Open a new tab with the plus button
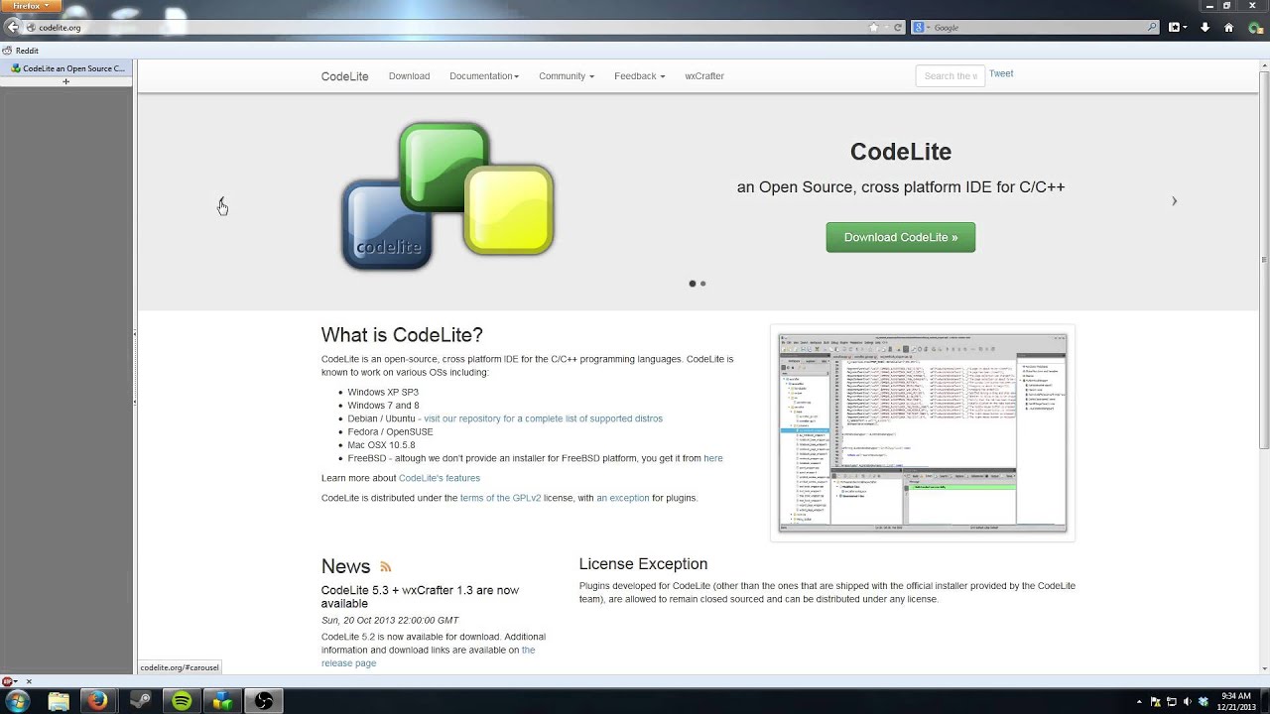1270x714 pixels. [66, 81]
